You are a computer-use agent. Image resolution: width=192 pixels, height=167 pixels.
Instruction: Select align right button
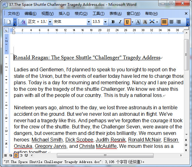[178, 22]
